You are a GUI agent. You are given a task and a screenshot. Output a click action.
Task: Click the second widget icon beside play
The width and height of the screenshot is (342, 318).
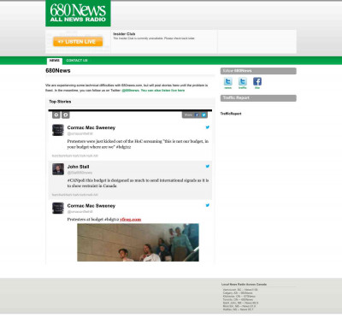tap(66, 115)
